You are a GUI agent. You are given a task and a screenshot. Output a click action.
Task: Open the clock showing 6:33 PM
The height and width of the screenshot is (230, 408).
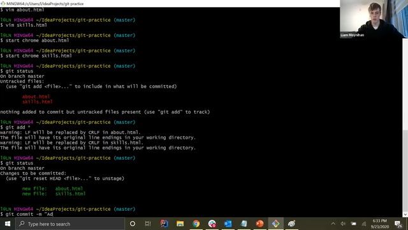[380, 224]
